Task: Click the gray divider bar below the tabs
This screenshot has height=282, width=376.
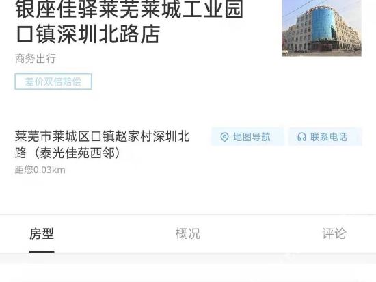Action: (x=188, y=258)
